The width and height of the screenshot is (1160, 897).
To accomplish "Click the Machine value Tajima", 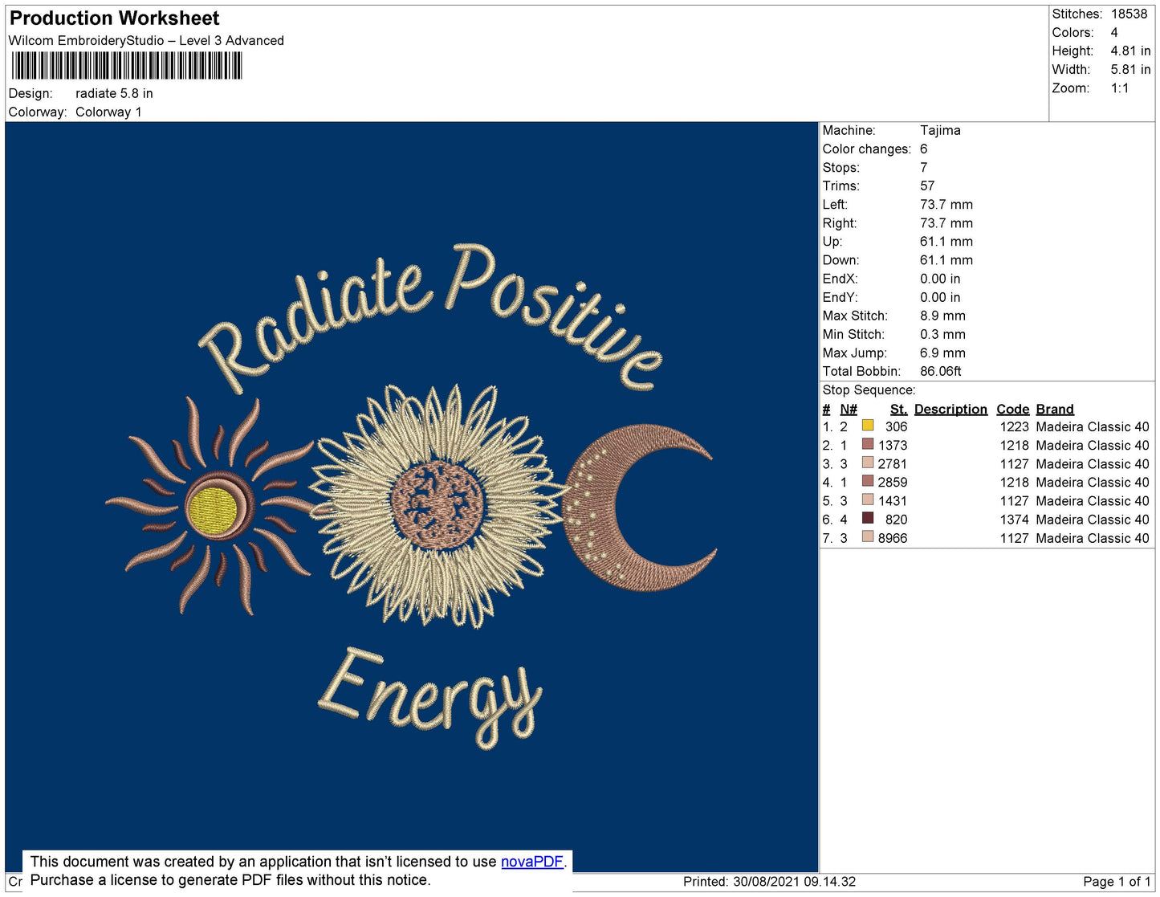I will click(940, 130).
